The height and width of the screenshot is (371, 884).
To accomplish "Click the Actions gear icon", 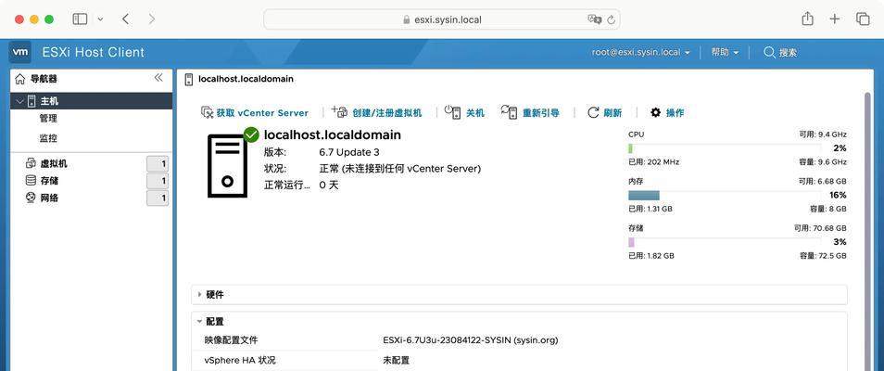I will [x=655, y=112].
